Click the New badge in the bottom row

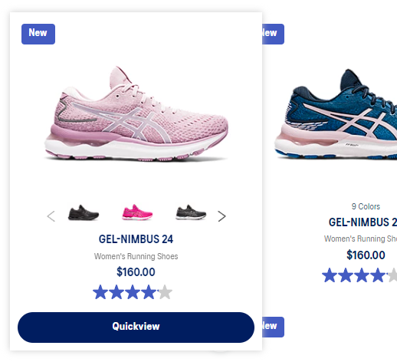click(273, 327)
